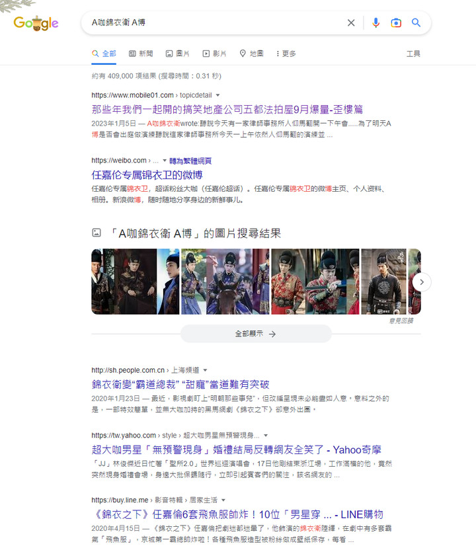Open the first dark-robed image thumbnail
This screenshot has height=548, width=476.
[x=136, y=282]
